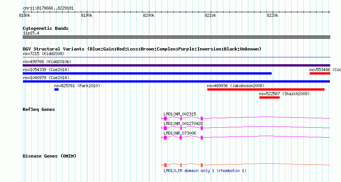Select the thick purple nsv499766 inversion bar
Viewport: 341px width, 182px height.
pyautogui.click(x=176, y=65)
